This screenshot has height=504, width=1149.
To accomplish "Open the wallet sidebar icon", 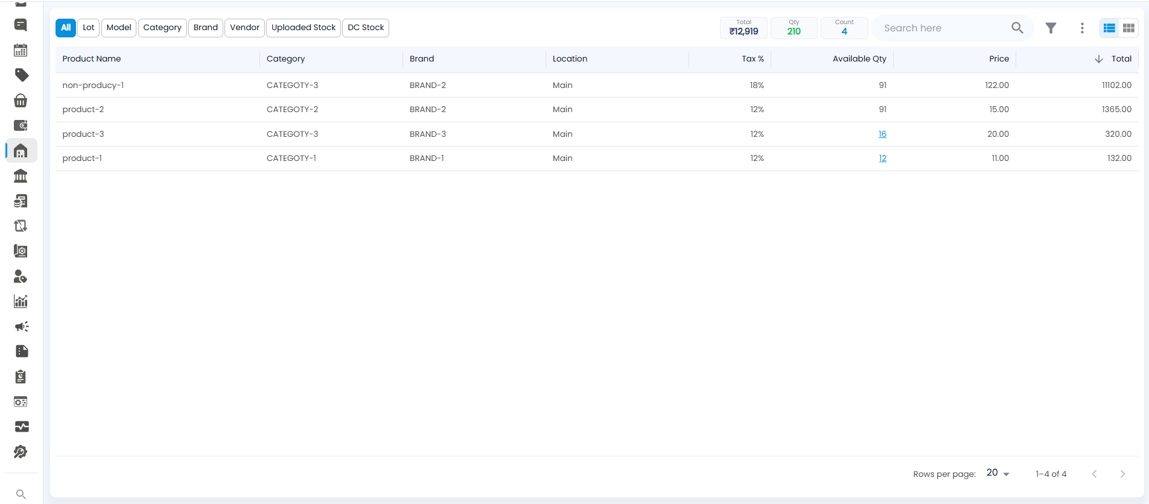I will tap(21, 125).
